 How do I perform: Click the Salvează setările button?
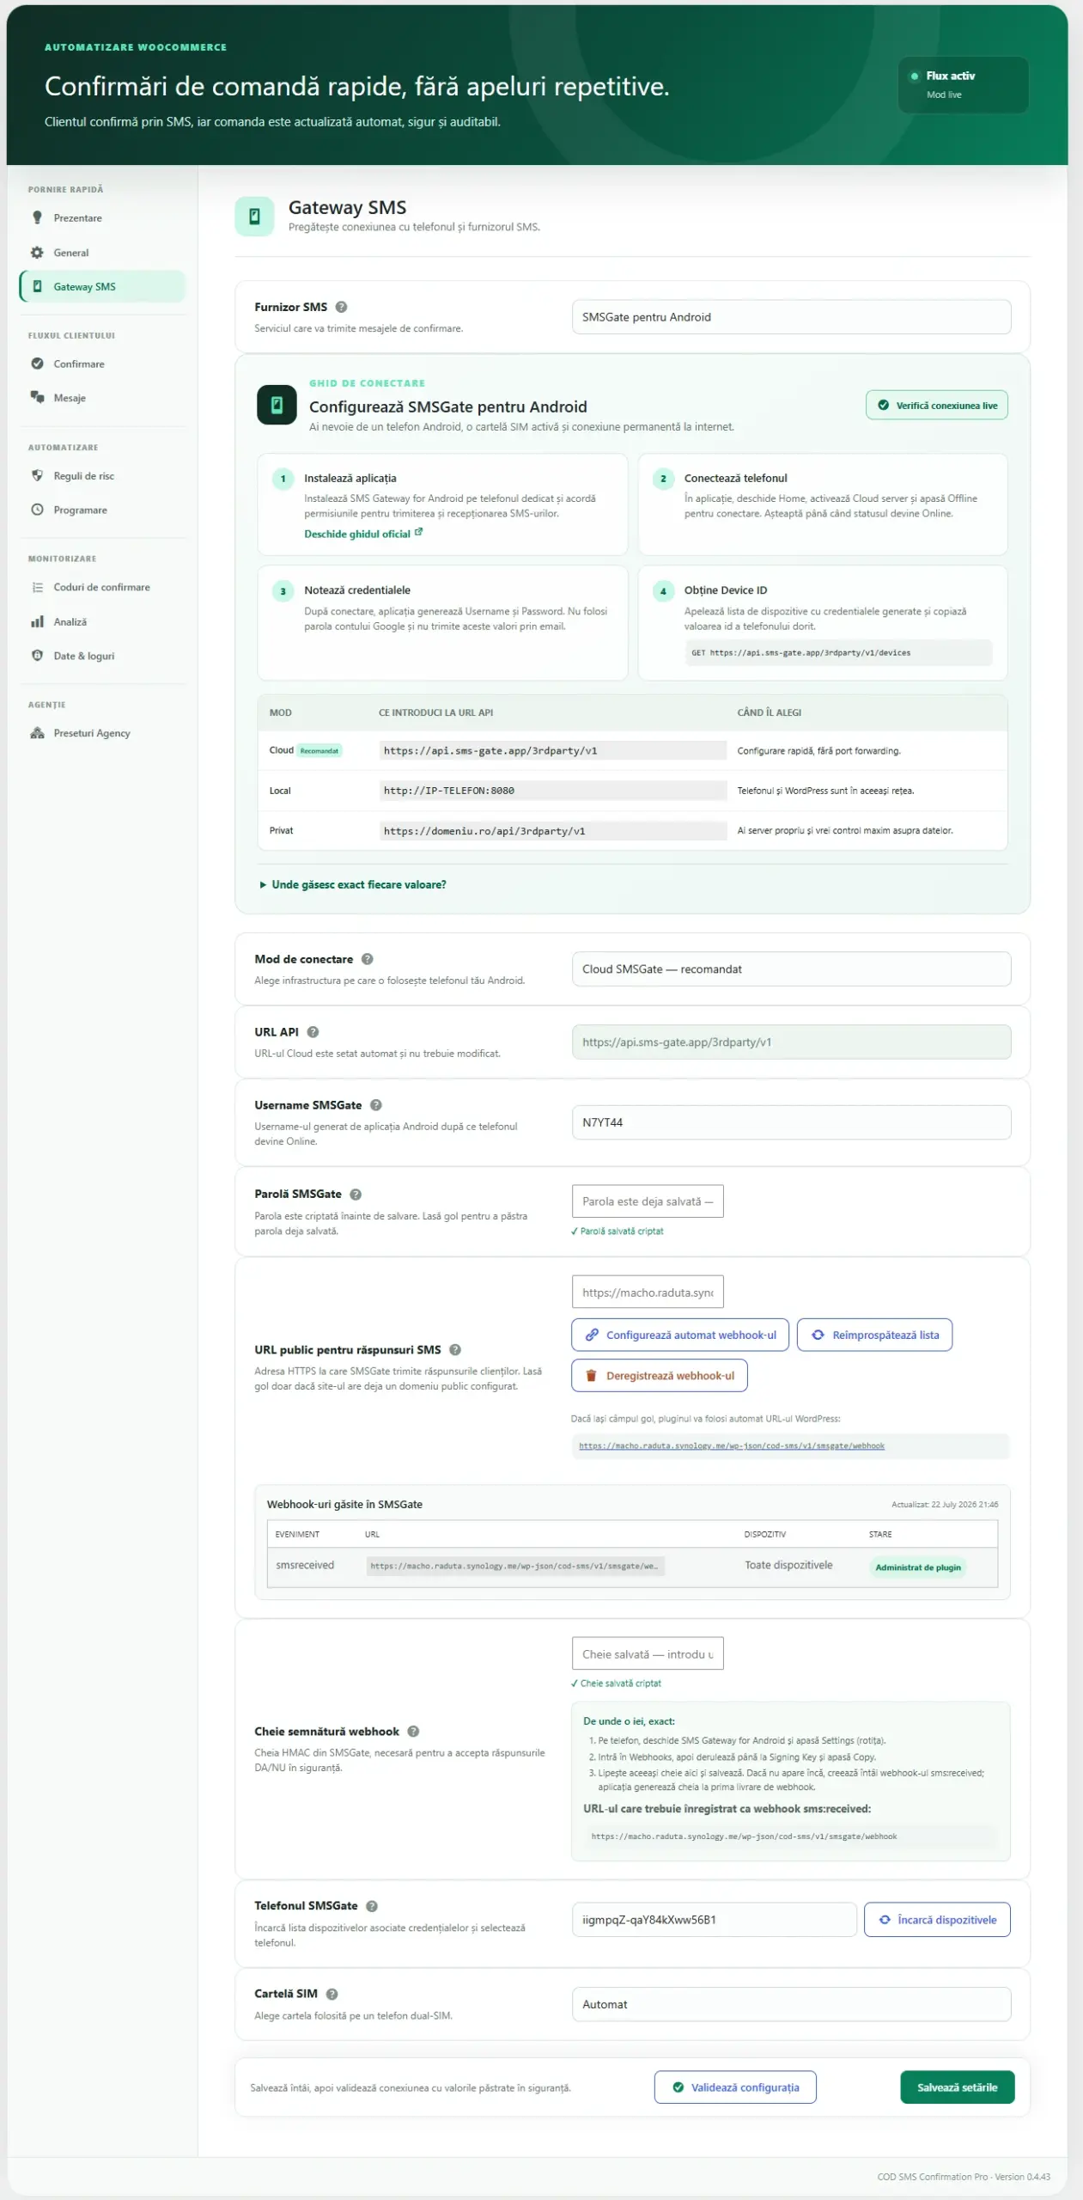pos(957,2087)
